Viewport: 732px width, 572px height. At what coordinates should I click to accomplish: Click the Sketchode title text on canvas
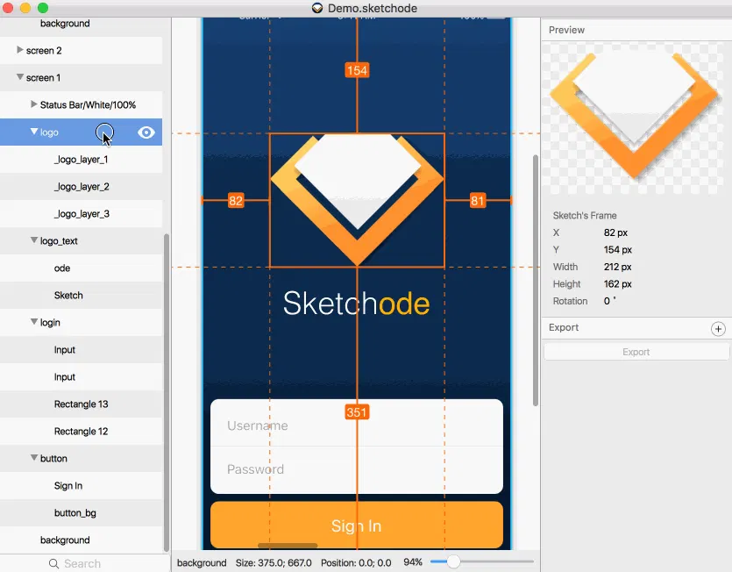[356, 304]
